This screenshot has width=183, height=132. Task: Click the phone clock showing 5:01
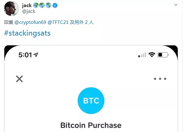[x=25, y=55]
